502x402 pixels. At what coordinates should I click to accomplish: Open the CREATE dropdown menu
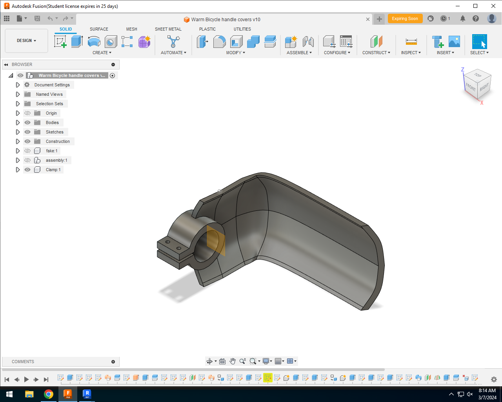[102, 53]
